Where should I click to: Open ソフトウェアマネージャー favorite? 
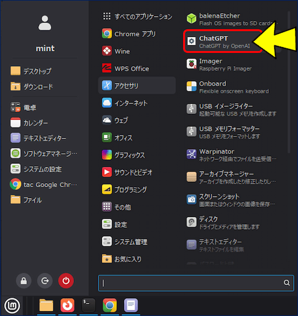(44, 154)
